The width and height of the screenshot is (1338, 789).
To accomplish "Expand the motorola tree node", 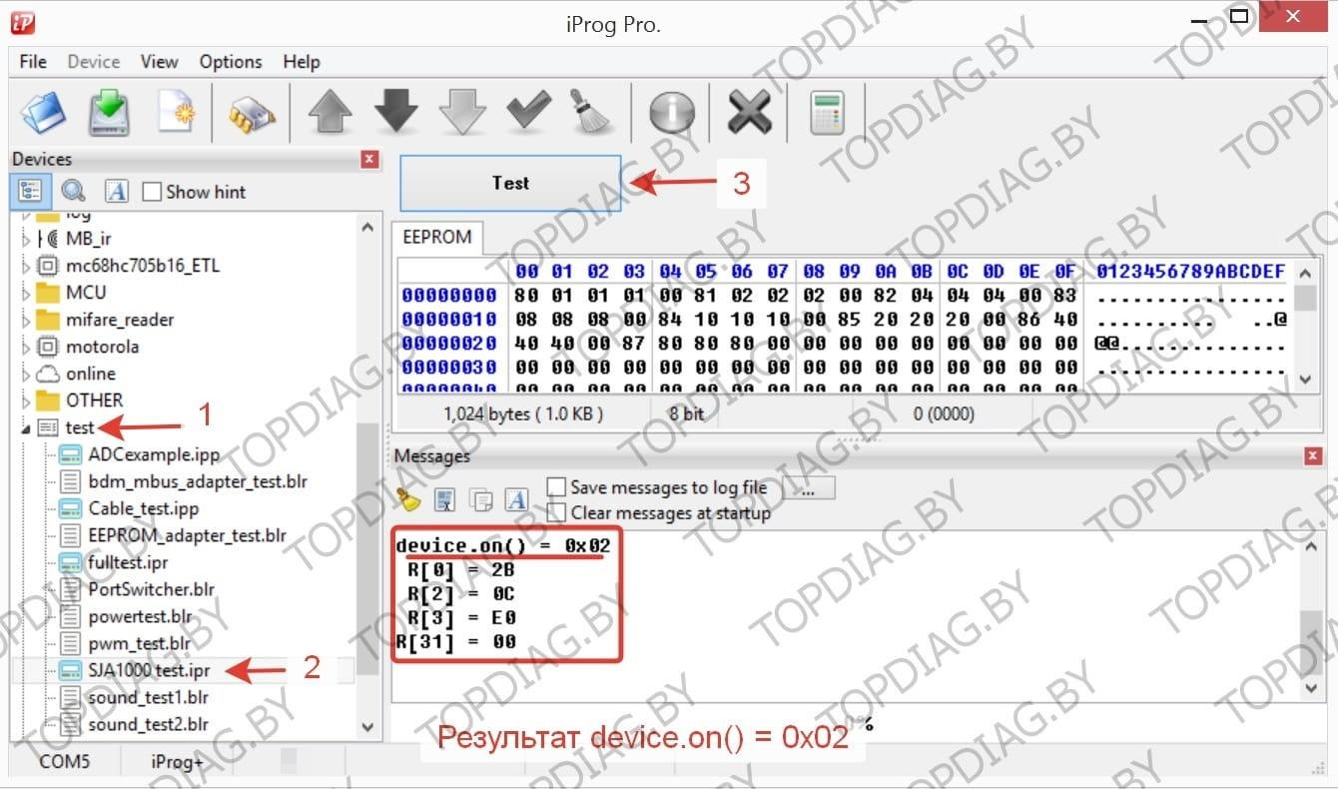I will pyautogui.click(x=26, y=348).
